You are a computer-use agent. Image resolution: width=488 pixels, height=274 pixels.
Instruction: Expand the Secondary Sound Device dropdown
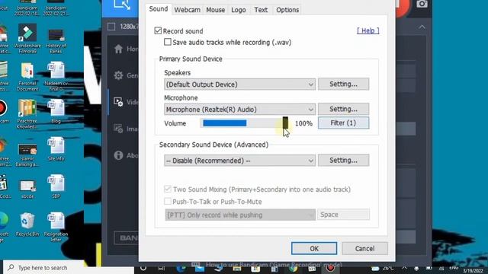[239, 161]
